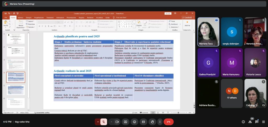Open the 17 others participants tile
This screenshot has height=127, width=268.
click(232, 93)
